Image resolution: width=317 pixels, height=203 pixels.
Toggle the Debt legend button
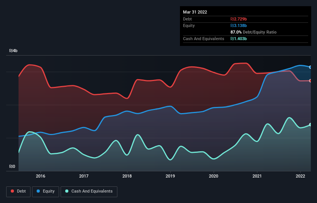[18, 191]
